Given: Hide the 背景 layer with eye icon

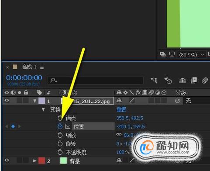Looking at the screenshot, I should (x=7, y=160).
